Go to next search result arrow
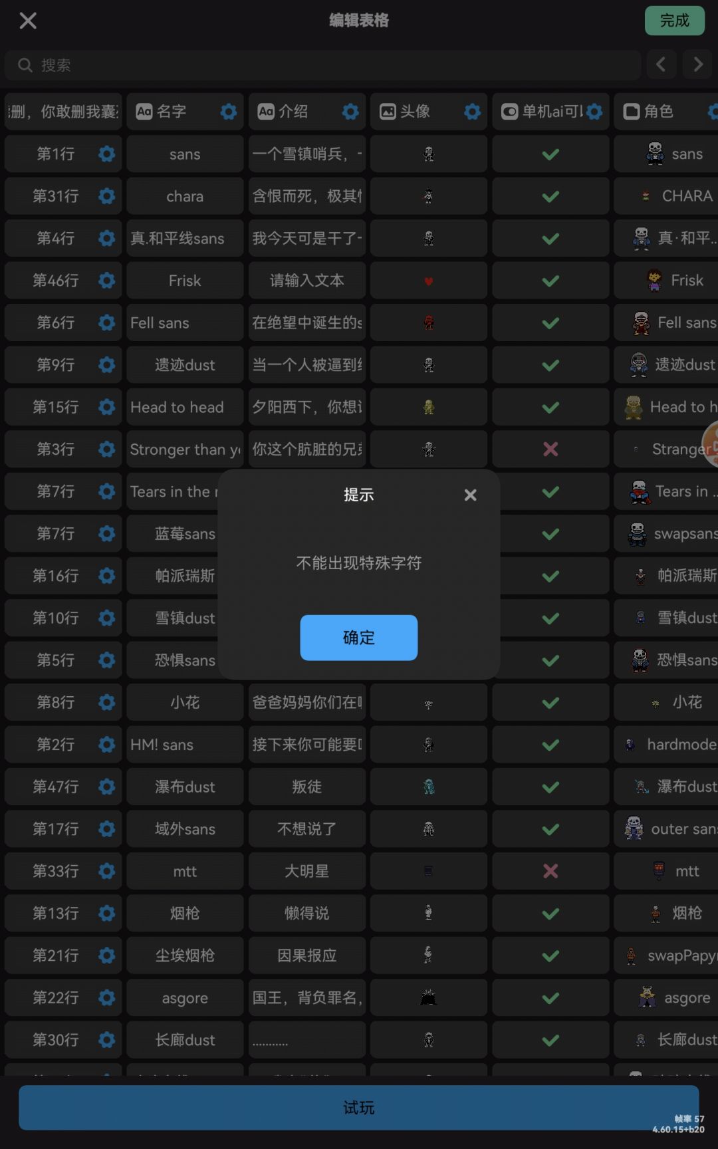 697,64
